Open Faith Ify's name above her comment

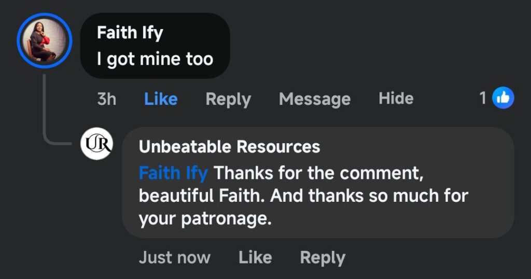coord(130,33)
